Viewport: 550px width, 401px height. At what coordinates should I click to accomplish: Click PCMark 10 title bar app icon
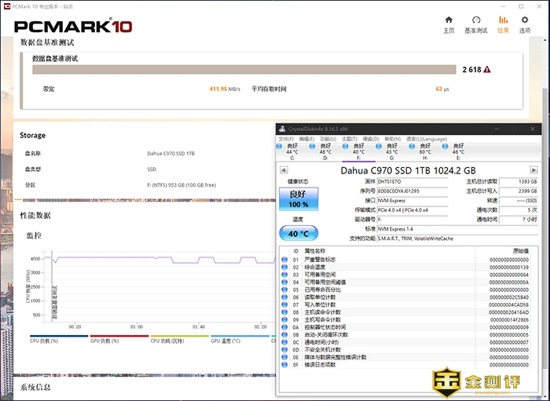6,6
